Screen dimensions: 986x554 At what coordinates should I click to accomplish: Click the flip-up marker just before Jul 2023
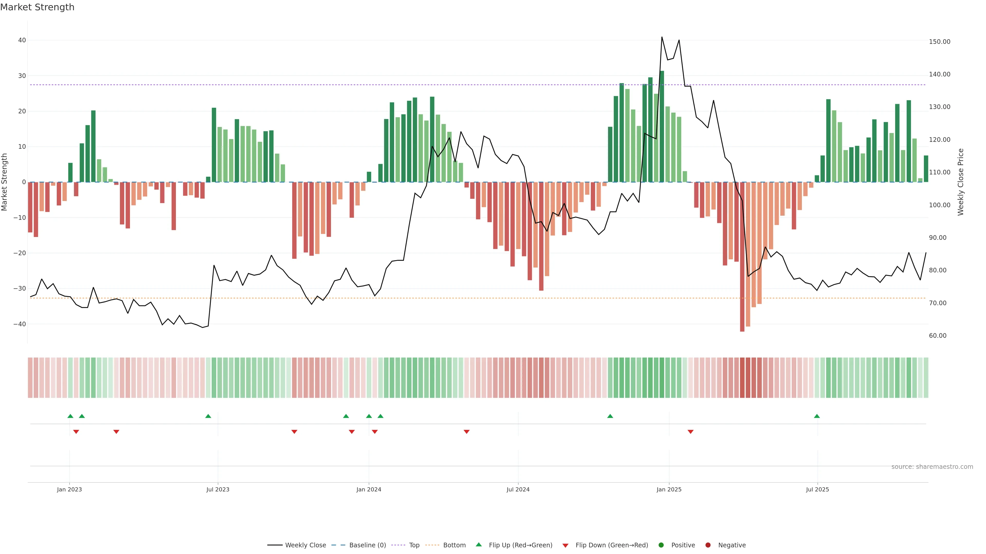(x=208, y=416)
